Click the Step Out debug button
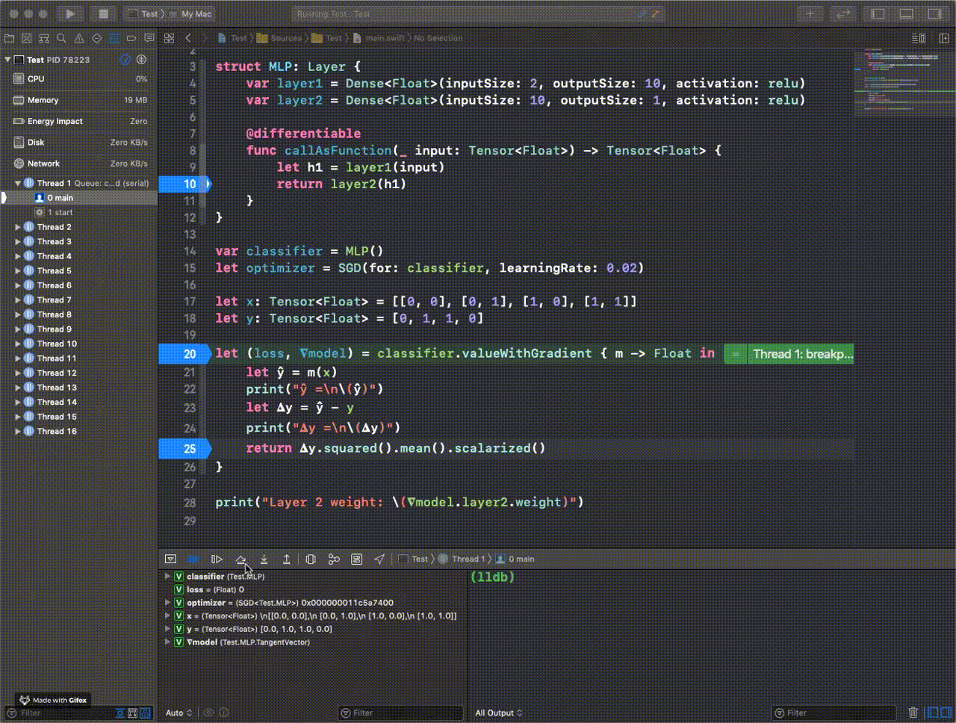Screen dimensions: 956x723 [x=286, y=559]
